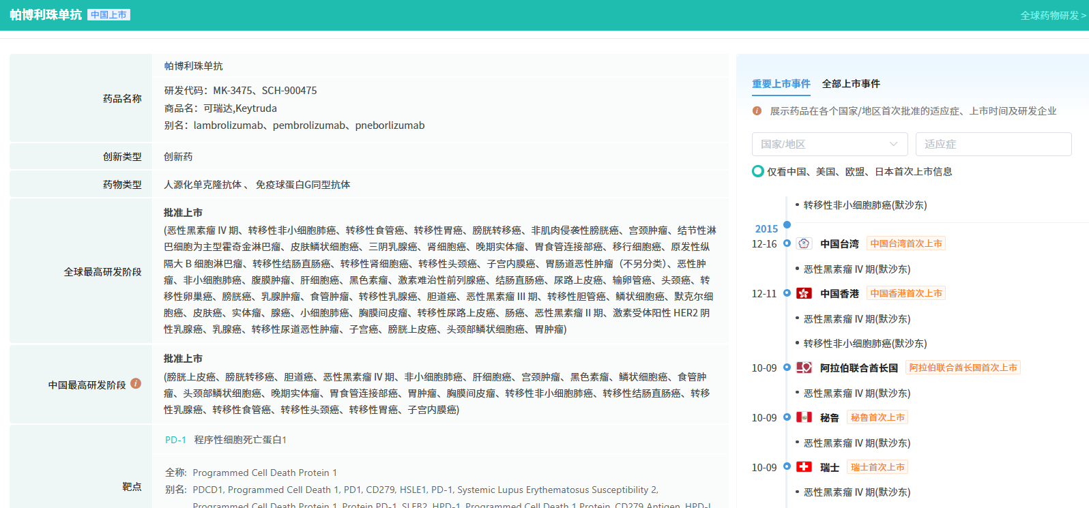
Task: Click the 适应症 input field
Action: (x=993, y=144)
